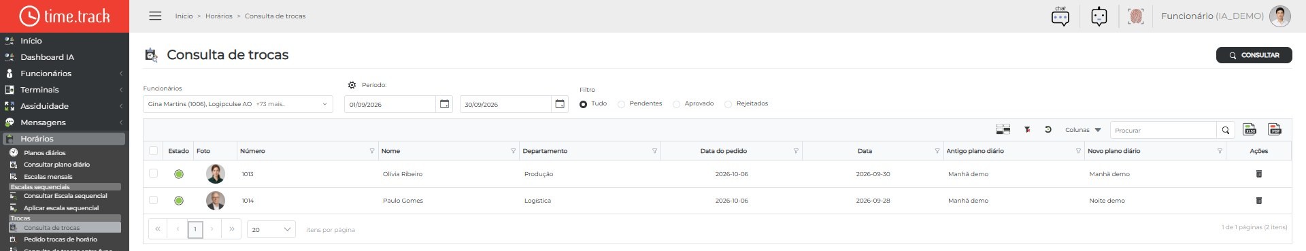Open Novo plano diário column filter
Screen dimensions: 1306x251
click(1220, 151)
